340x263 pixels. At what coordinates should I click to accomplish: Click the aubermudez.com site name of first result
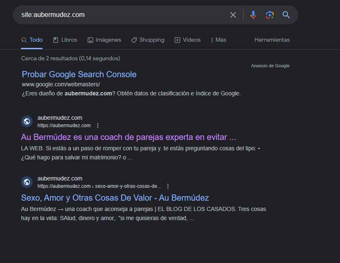(60, 118)
